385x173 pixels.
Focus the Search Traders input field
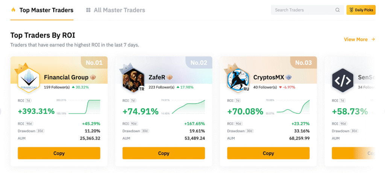click(303, 10)
